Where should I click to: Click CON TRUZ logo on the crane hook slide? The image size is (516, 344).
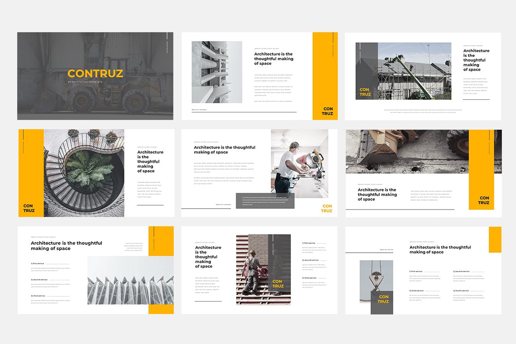click(x=383, y=299)
